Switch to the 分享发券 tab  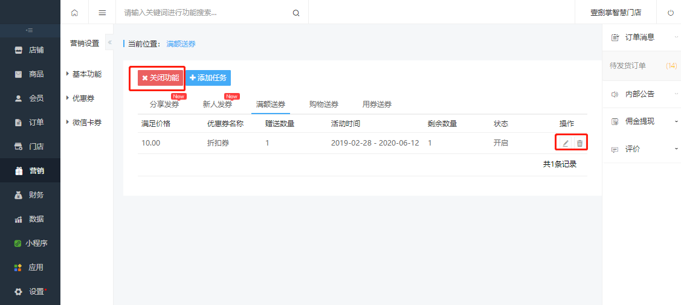[164, 104]
